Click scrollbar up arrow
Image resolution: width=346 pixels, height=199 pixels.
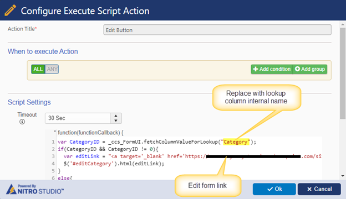(x=343, y=24)
